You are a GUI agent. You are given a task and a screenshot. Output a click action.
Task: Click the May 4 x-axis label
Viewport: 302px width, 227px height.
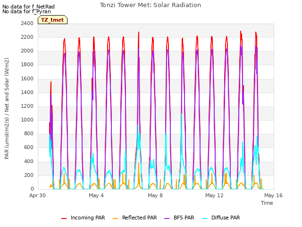tap(96, 195)
